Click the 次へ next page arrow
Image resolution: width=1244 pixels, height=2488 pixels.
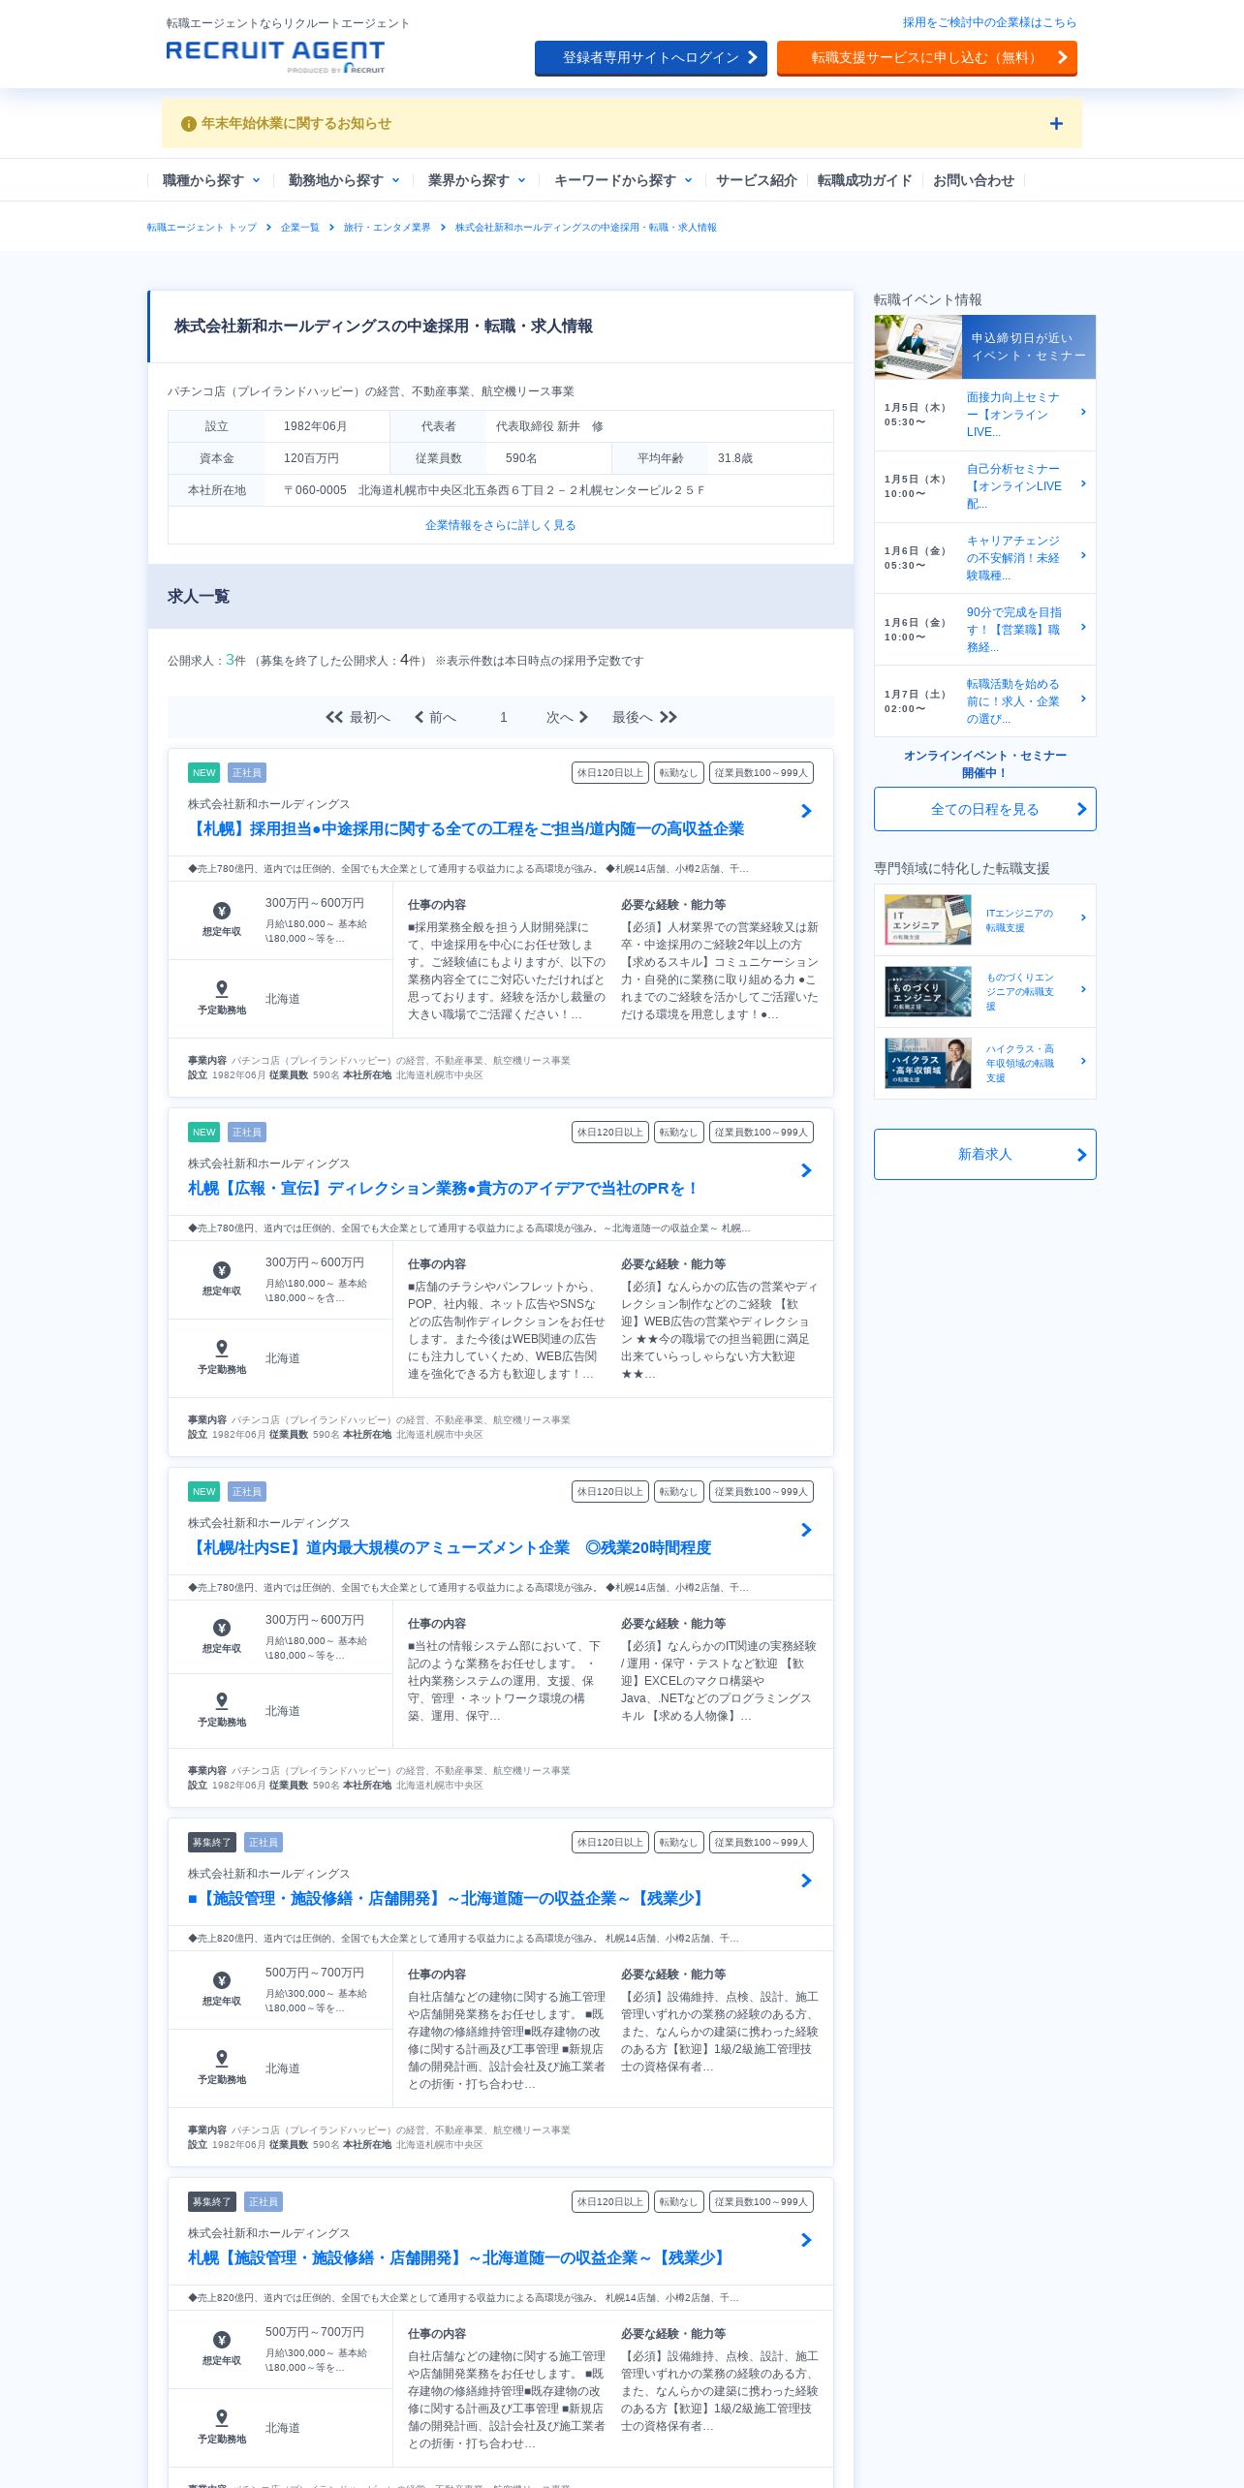[x=583, y=717]
